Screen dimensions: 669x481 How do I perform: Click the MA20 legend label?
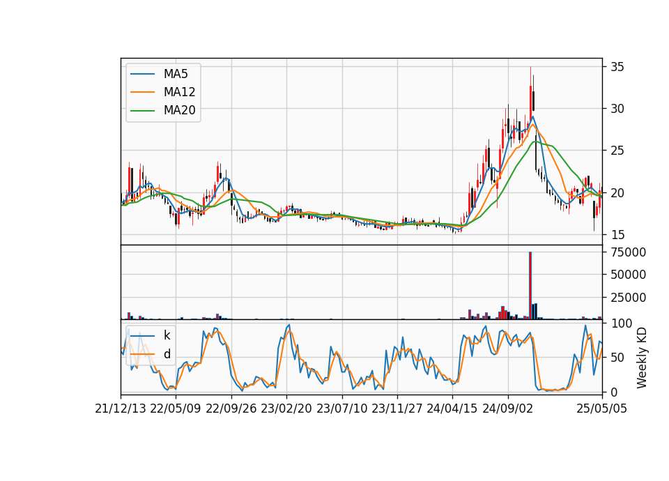click(179, 110)
